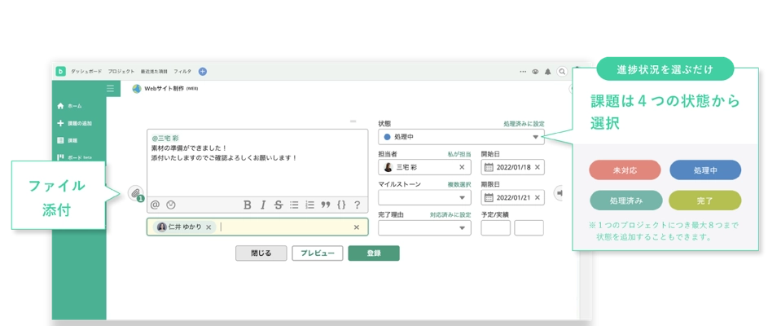This screenshot has height=326, width=768.
Task: Open the bell notifications icon
Action: click(x=548, y=72)
